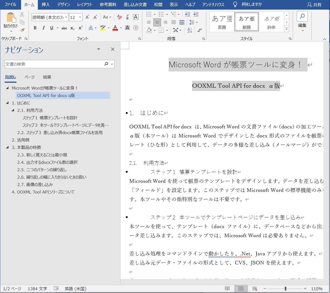Open the font size dropdown
The width and height of the screenshot is (330, 293).
80,17
